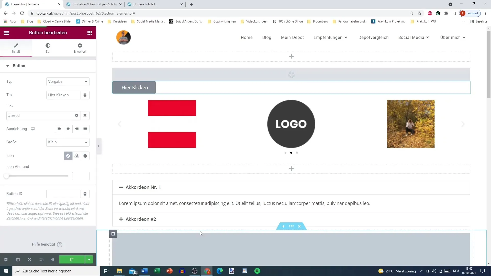Click the Icon-Abstand slider handle

[x=6, y=176]
